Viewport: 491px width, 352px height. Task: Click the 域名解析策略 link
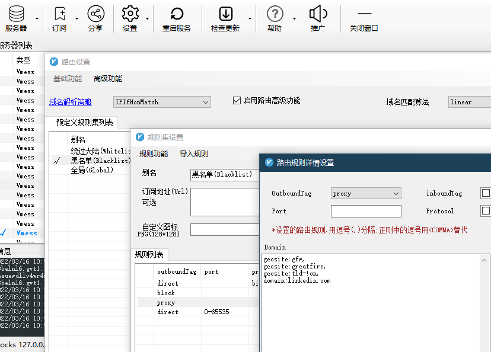pos(71,102)
